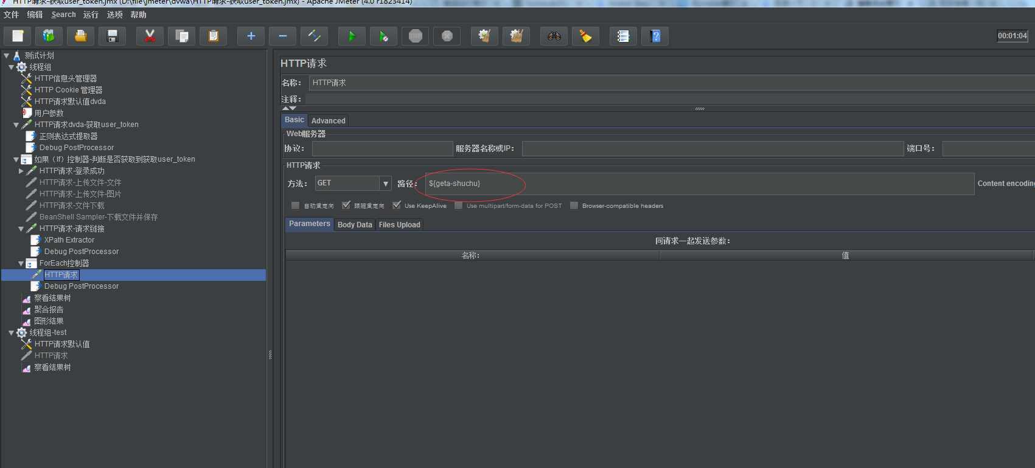Image resolution: width=1035 pixels, height=468 pixels.
Task: Click the Help question mark icon
Action: pos(655,36)
